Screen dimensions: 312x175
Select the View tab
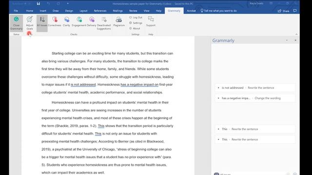click(x=146, y=11)
